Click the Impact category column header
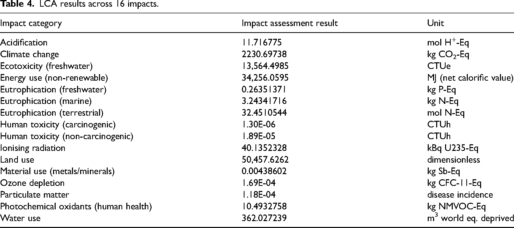This screenshot has height=228, width=514. [x=31, y=23]
